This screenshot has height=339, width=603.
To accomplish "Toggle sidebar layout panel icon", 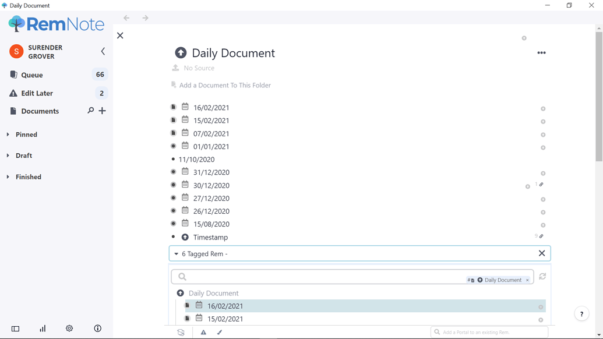I will click(x=16, y=329).
